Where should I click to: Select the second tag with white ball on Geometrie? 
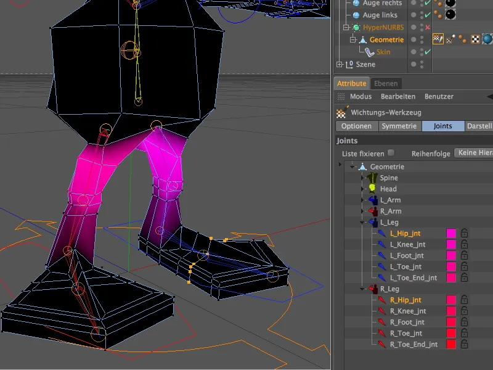[450, 39]
